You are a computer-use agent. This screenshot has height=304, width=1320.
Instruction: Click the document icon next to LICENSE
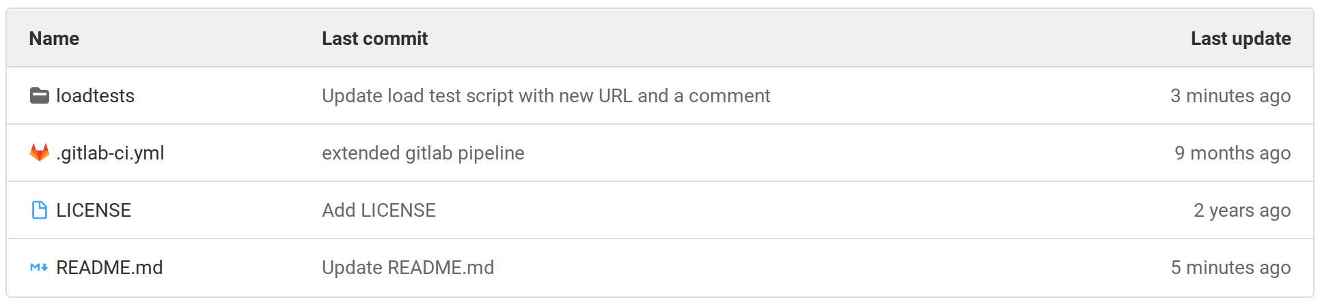(40, 210)
